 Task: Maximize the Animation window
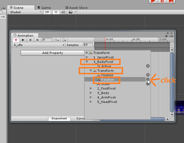168,33
